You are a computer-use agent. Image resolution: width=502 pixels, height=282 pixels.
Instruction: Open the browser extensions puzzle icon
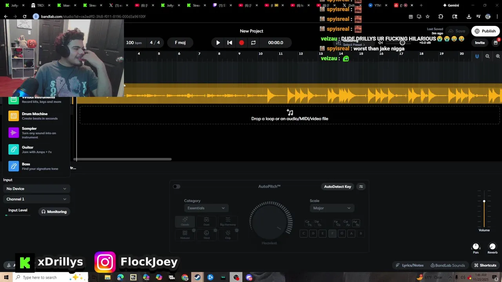coord(441,16)
